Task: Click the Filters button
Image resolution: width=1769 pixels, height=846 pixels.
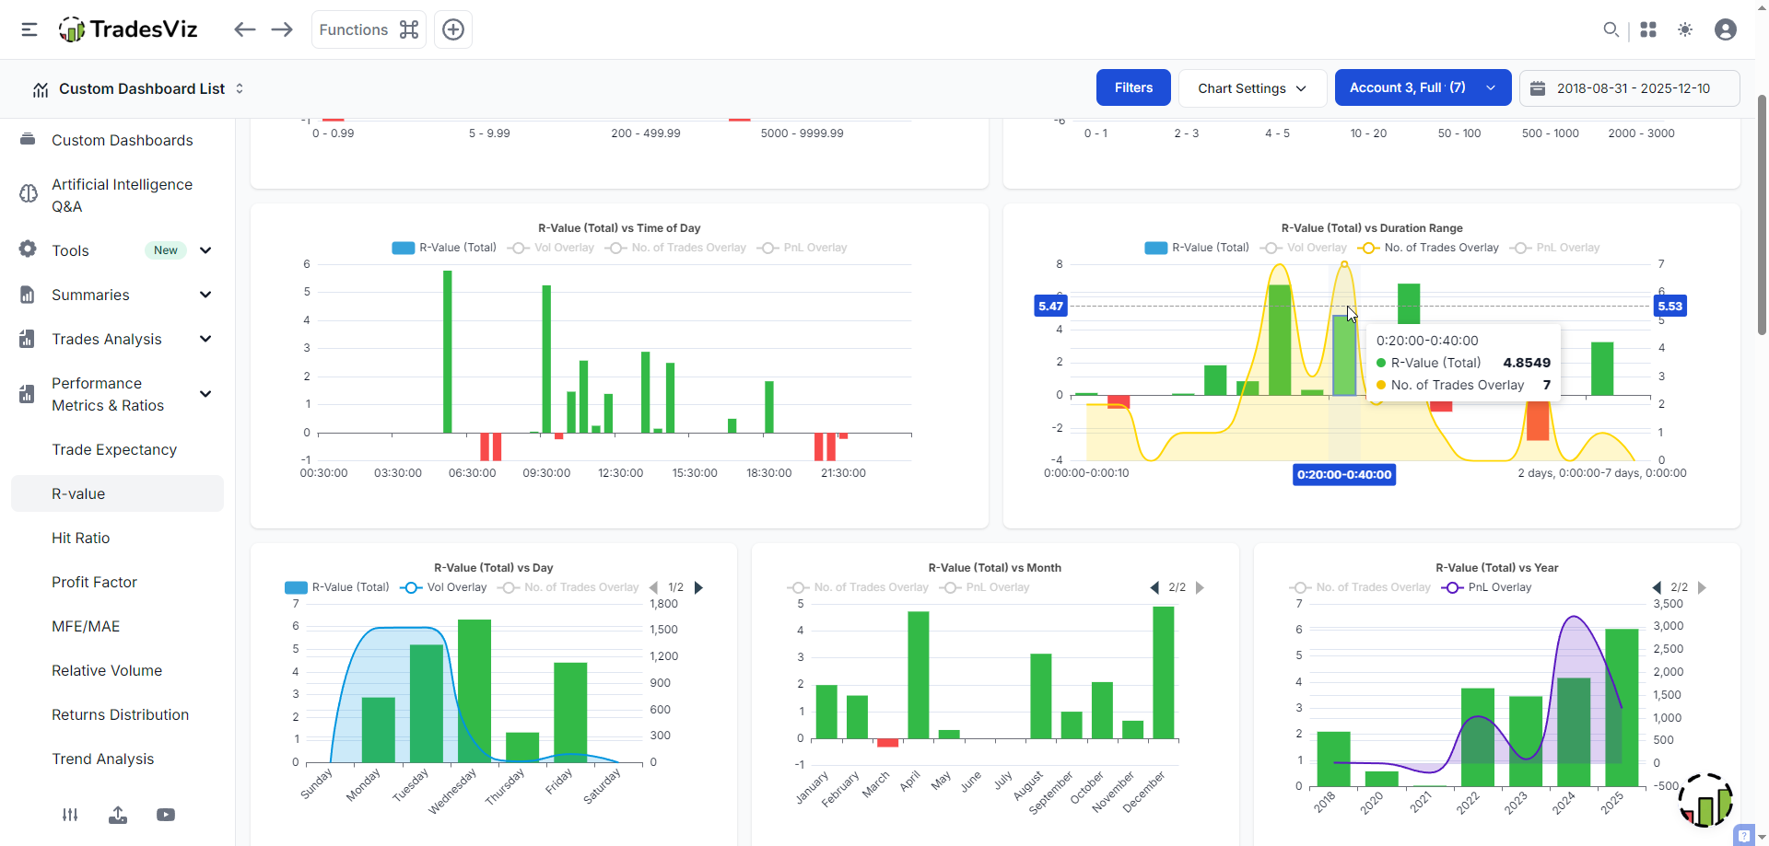Action: [x=1133, y=88]
